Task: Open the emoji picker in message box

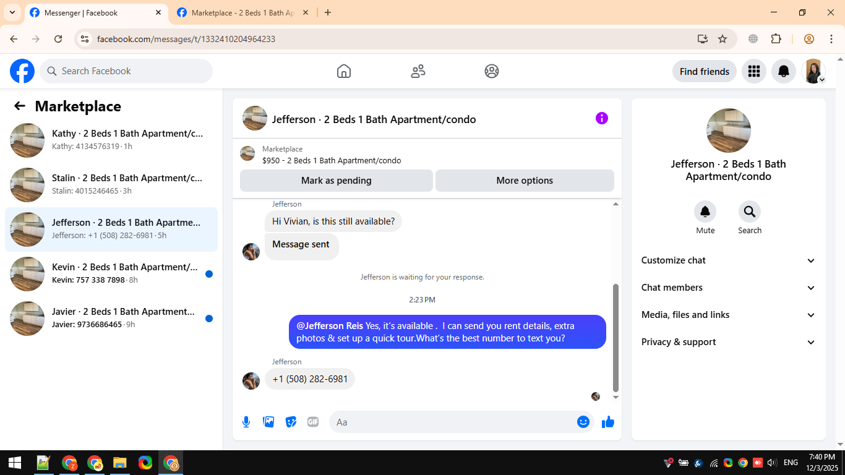Action: click(x=583, y=422)
